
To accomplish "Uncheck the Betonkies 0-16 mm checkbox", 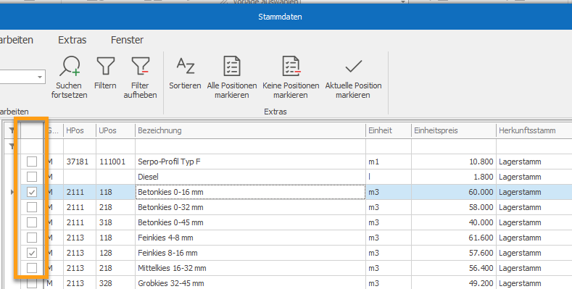I will 32,192.
